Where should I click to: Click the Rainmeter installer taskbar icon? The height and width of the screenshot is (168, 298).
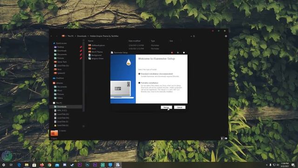tap(118, 165)
